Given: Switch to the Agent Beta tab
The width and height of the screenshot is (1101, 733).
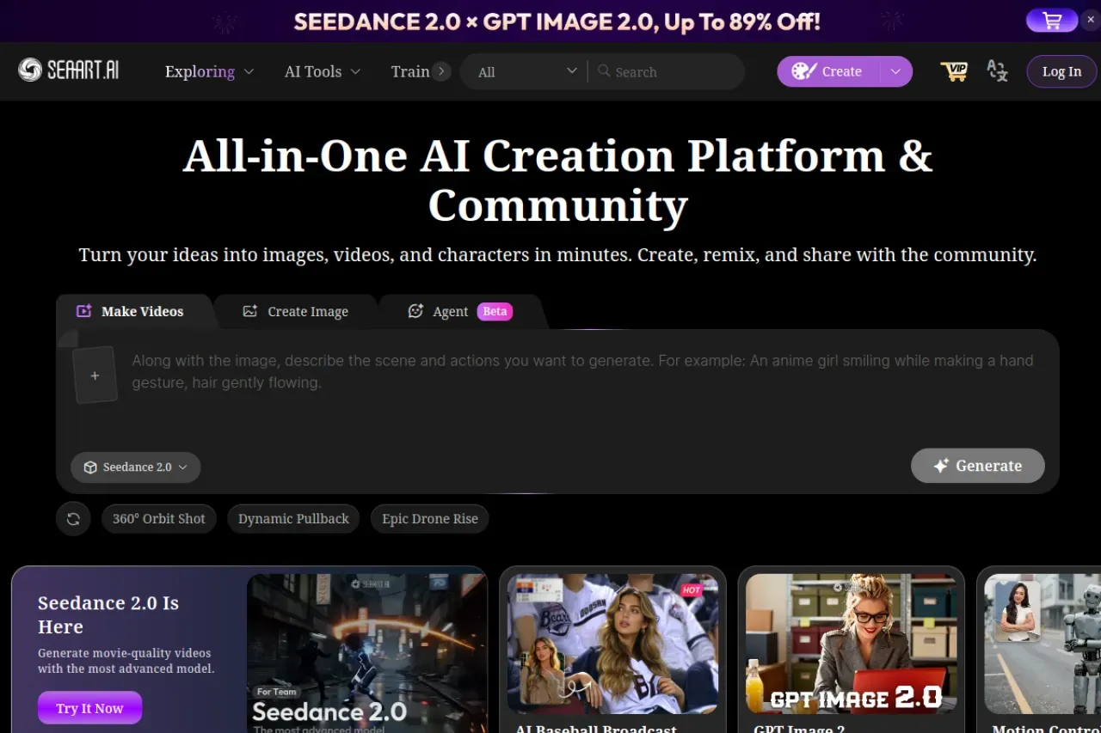Looking at the screenshot, I should tap(460, 311).
